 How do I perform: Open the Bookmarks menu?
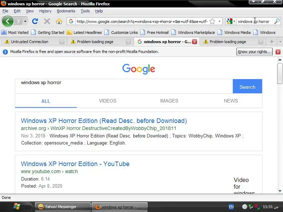point(66,11)
